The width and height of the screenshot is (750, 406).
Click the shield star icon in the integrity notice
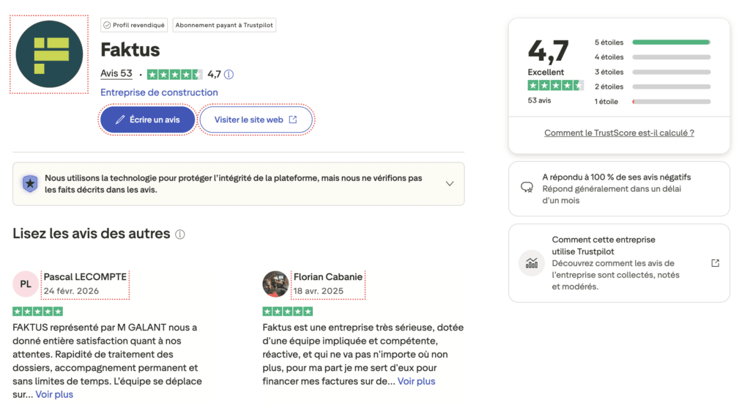pyautogui.click(x=30, y=183)
